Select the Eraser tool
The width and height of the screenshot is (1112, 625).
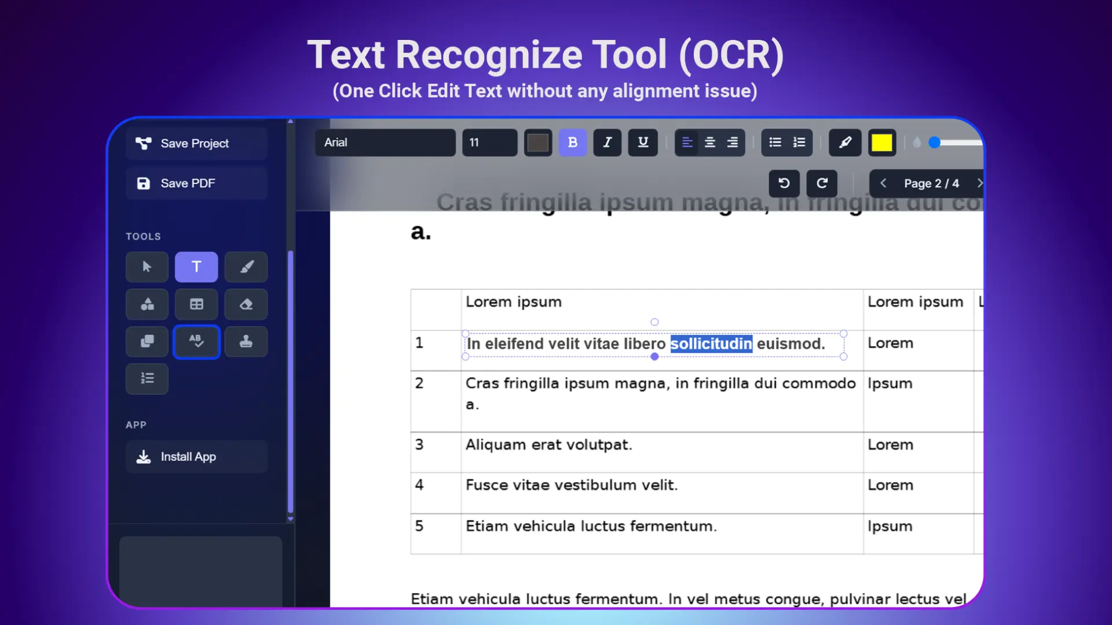point(246,304)
